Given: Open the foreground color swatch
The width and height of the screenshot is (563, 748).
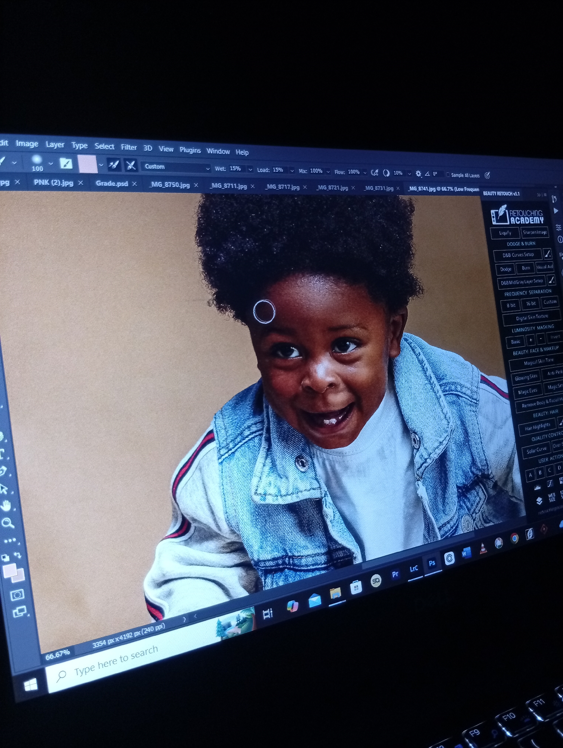Looking at the screenshot, I should coord(9,571).
